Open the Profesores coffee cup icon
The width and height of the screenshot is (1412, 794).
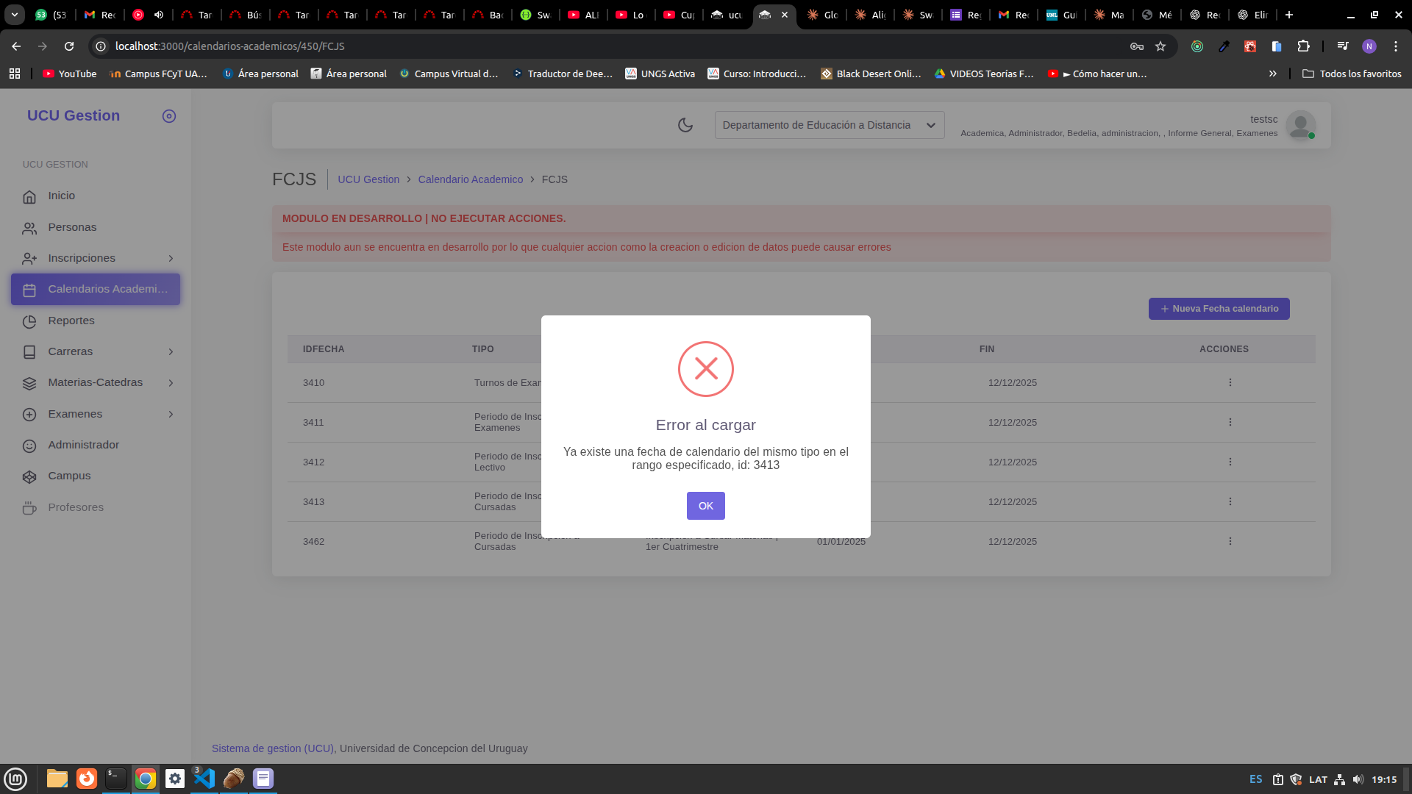click(29, 508)
